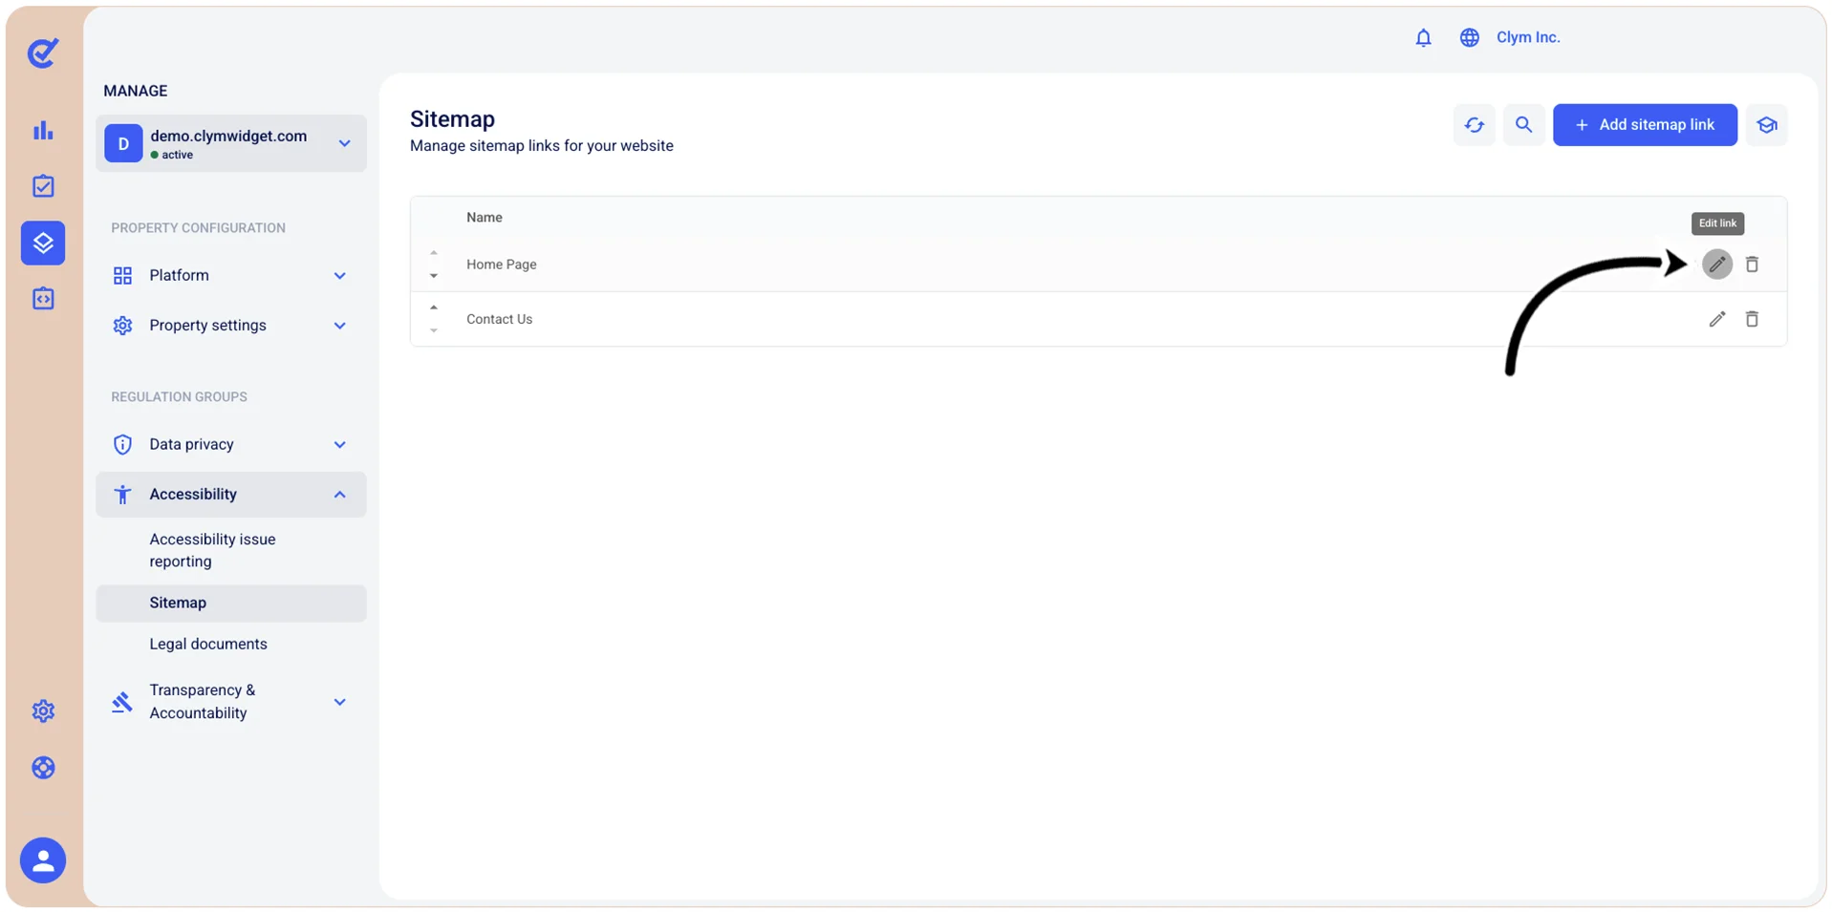The height and width of the screenshot is (912, 1832).
Task: Collapse the Accessibility group
Action: point(231,495)
